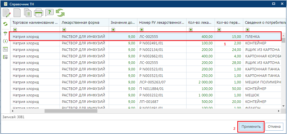The height and width of the screenshot is (134, 287).
Task: Close the Справочник ТН window
Action: coord(282,3)
